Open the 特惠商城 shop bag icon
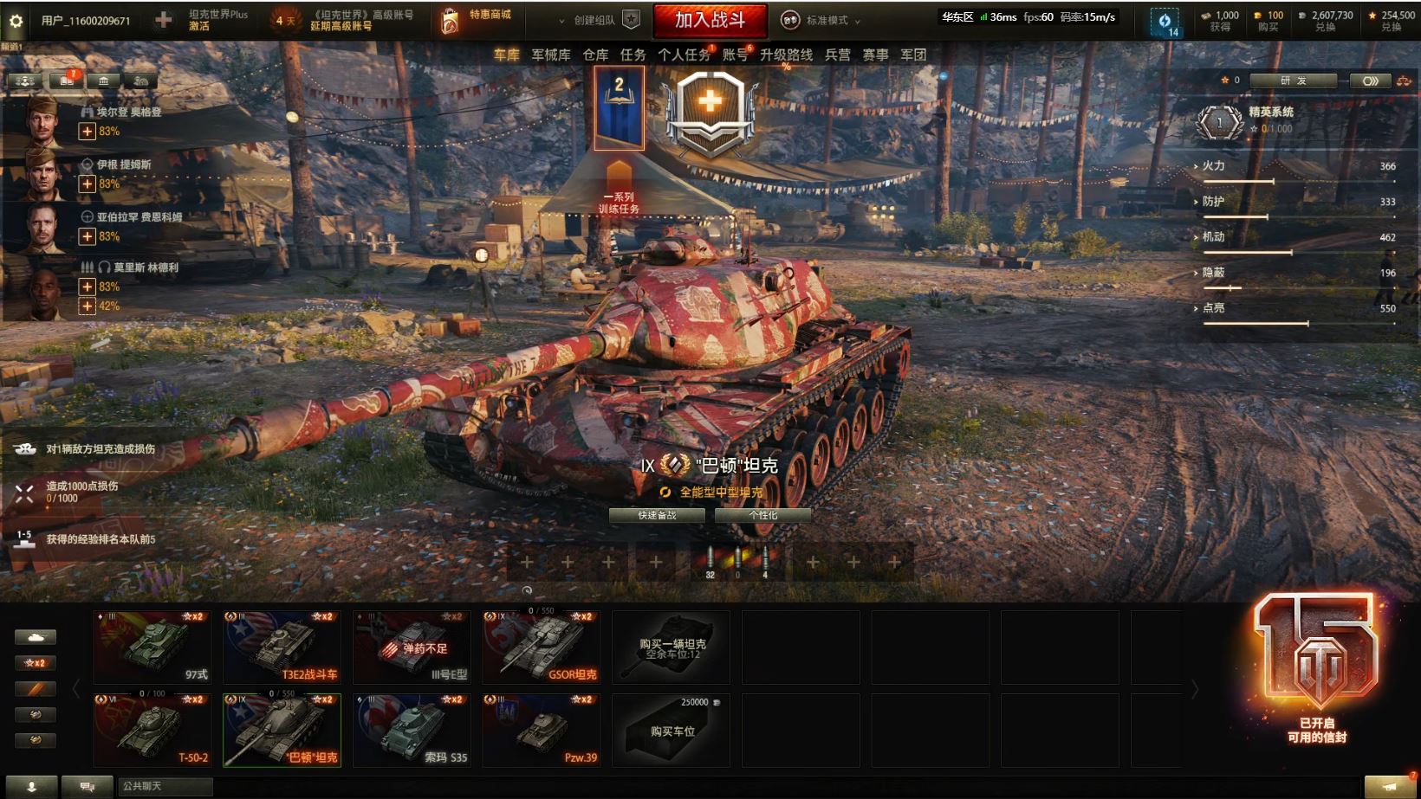 click(x=450, y=21)
